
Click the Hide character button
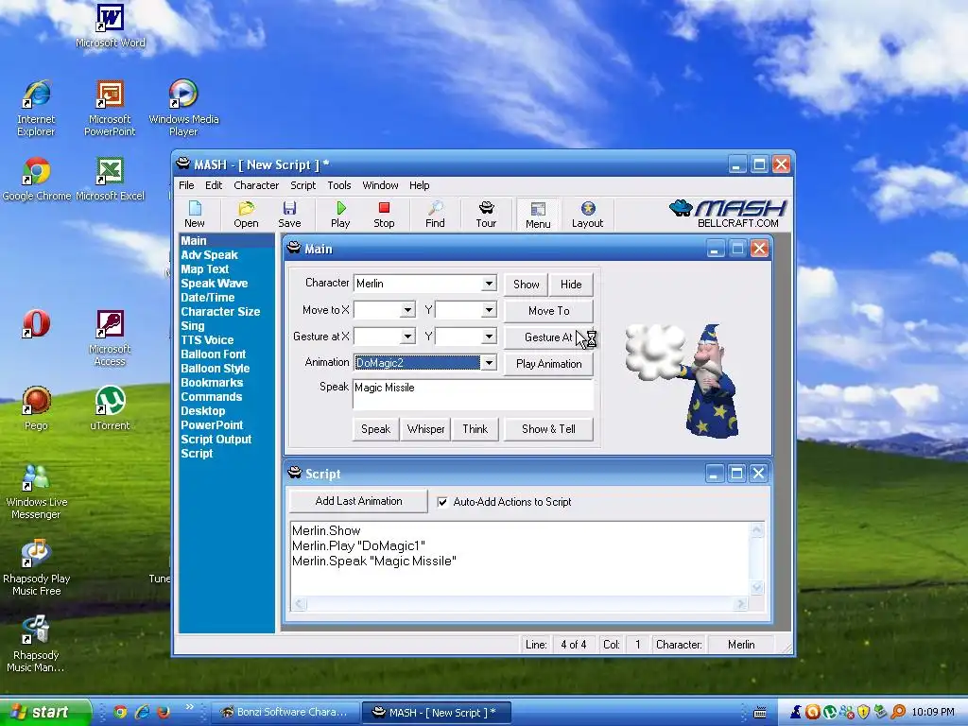[571, 285]
